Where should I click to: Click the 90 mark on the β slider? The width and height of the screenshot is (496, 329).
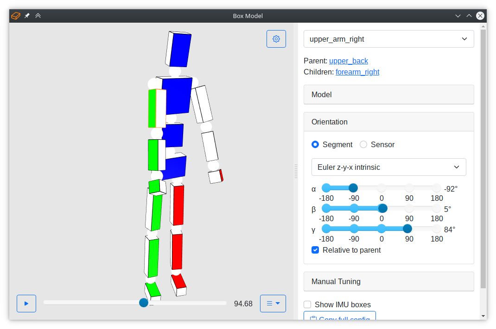point(409,208)
